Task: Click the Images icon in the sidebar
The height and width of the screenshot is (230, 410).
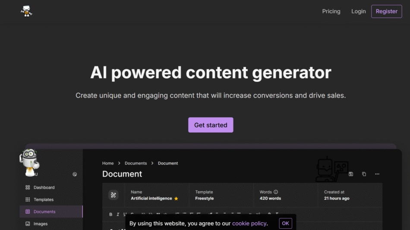Action: click(28, 224)
